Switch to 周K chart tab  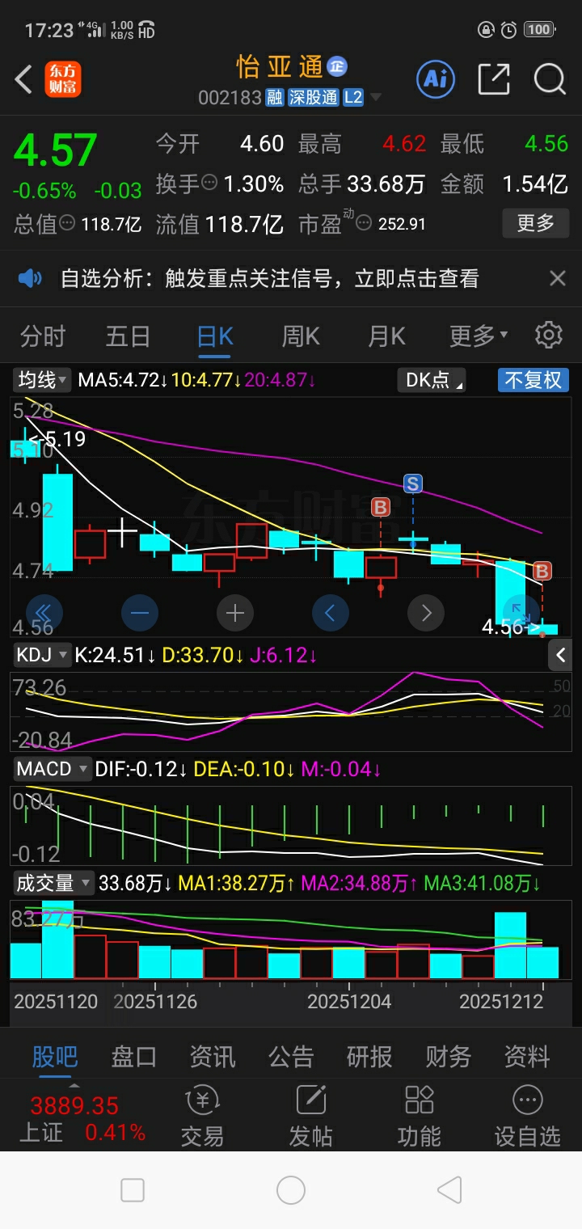click(300, 336)
